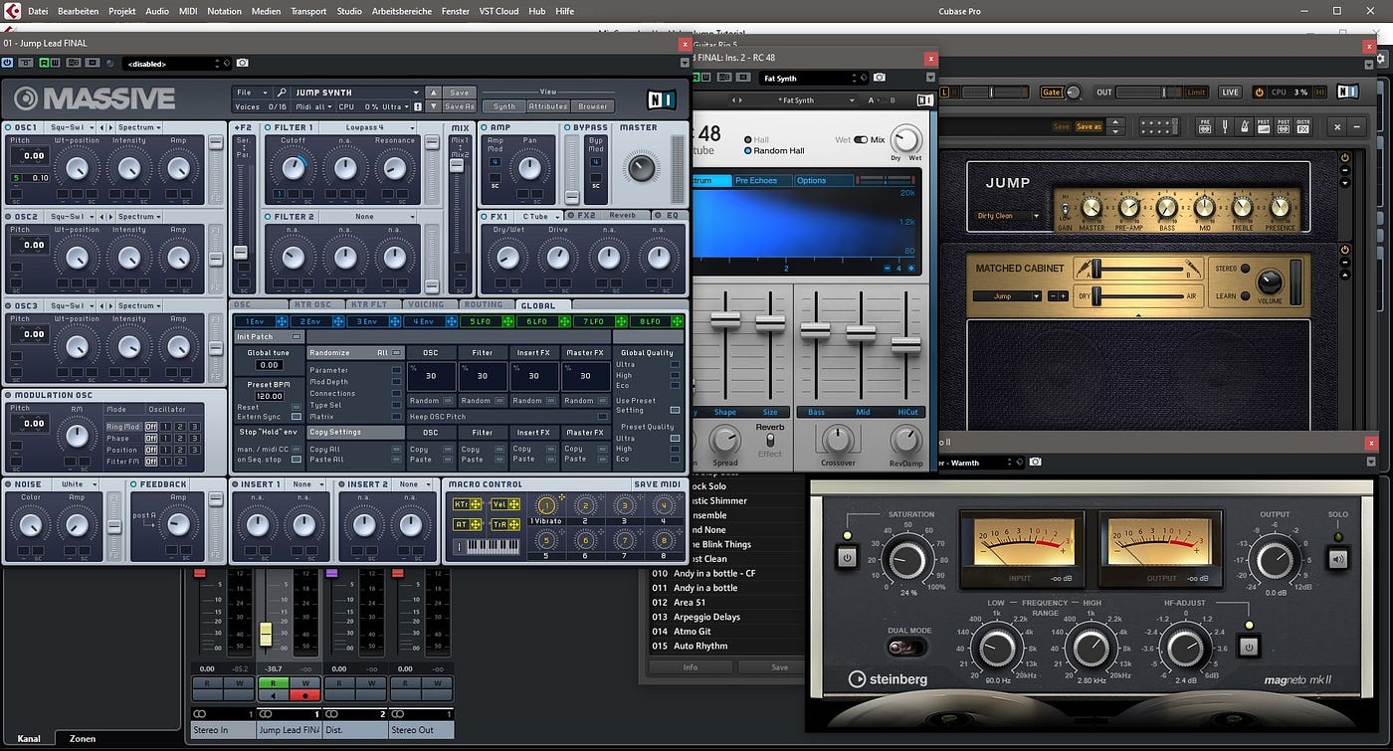
Task: Open the preset search magnifier in Massive
Action: pyautogui.click(x=283, y=92)
